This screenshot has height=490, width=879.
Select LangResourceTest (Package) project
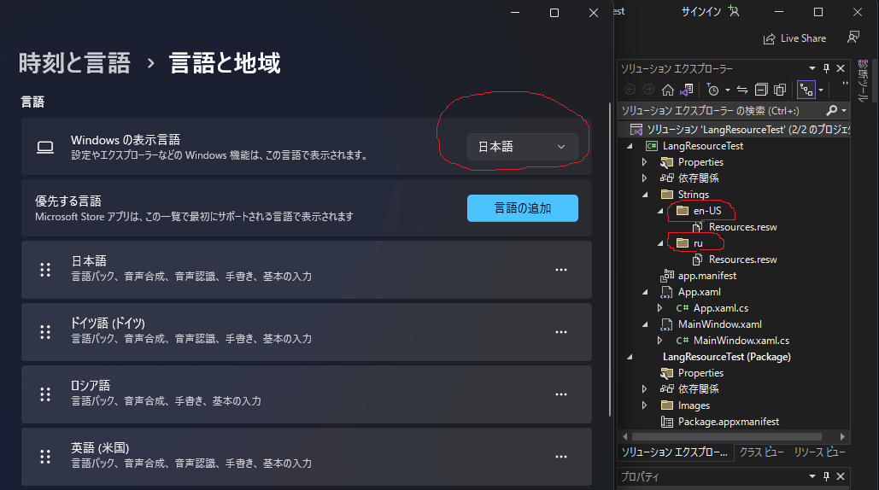coord(726,357)
